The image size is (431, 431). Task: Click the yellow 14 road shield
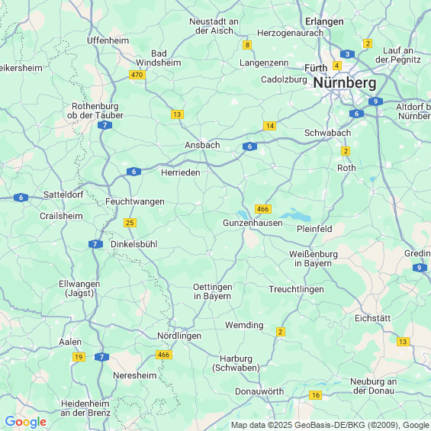click(x=269, y=126)
